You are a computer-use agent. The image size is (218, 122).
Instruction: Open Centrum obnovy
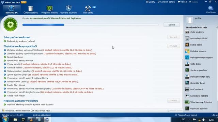(x=167, y=2)
